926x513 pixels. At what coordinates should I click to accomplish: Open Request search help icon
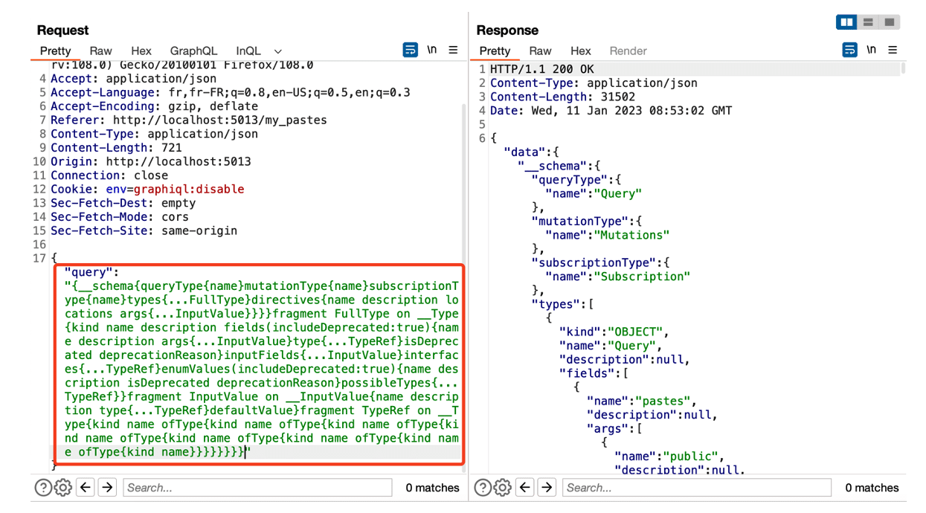(43, 488)
